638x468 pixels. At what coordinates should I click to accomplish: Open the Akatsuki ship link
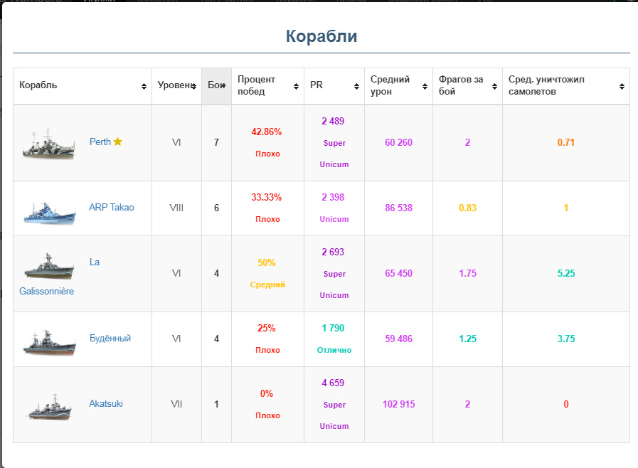106,403
